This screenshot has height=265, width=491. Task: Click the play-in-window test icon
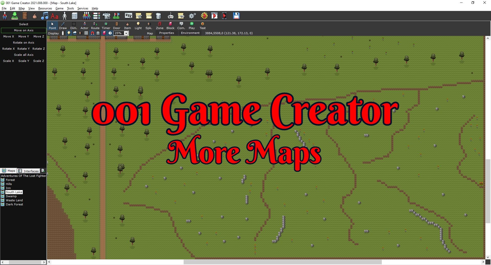tap(214, 16)
